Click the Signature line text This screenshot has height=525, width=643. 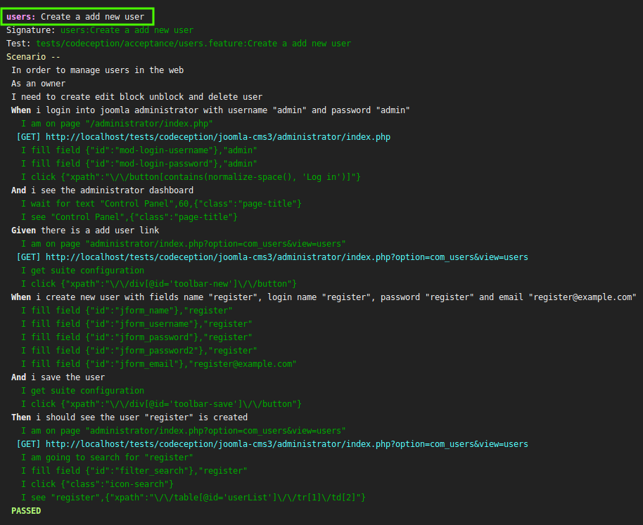(x=99, y=30)
